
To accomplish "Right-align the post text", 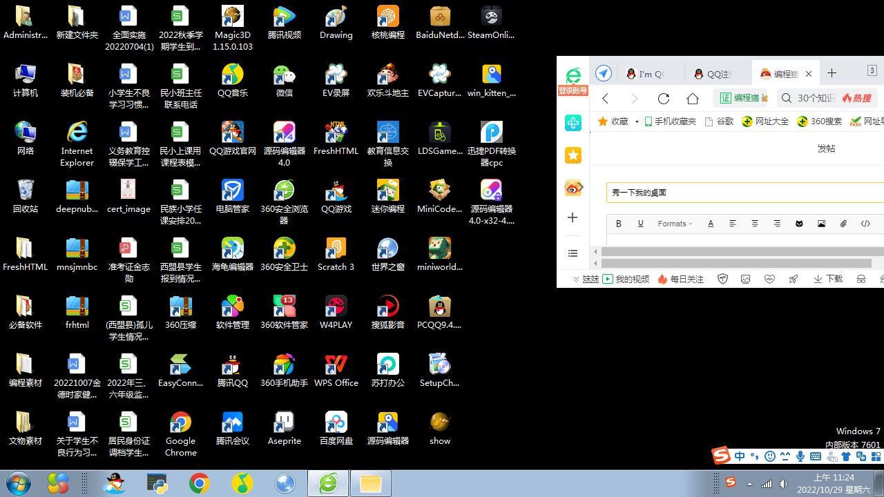I will [777, 224].
